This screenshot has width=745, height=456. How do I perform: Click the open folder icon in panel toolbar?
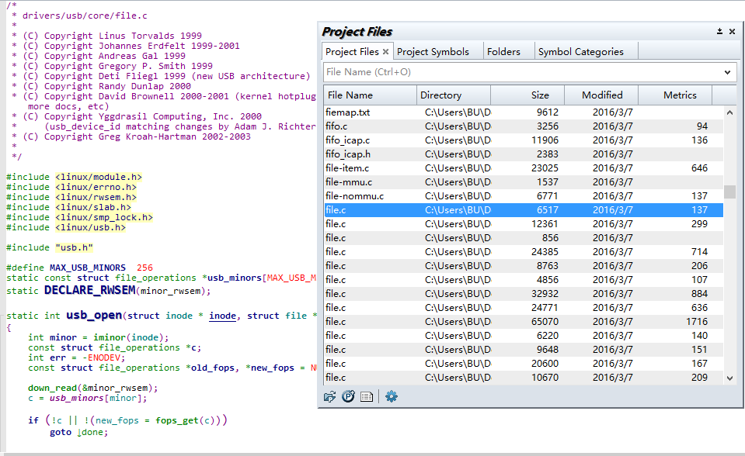click(329, 396)
